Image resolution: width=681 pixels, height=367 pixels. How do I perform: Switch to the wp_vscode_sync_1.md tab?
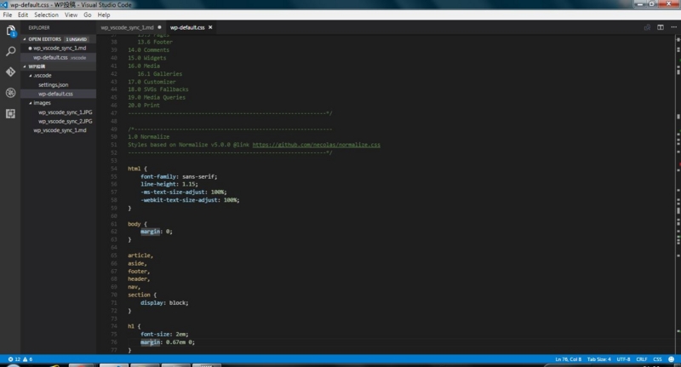(x=127, y=27)
